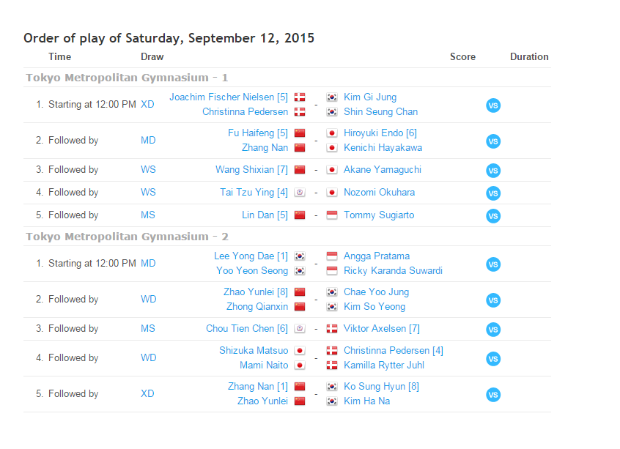
Task: Click VS icon for Wang Shixian match
Action: coord(493,171)
